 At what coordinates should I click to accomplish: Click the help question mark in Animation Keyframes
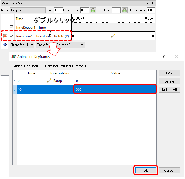point(164,56)
